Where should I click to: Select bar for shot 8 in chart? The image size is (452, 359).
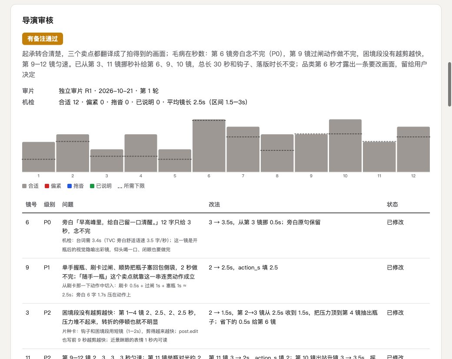(x=277, y=153)
